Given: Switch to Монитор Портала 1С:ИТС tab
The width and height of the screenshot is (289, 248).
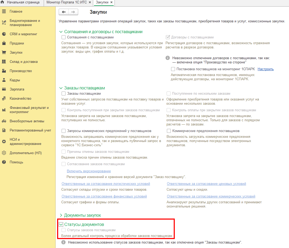Looking at the screenshot, I should click(67, 2).
